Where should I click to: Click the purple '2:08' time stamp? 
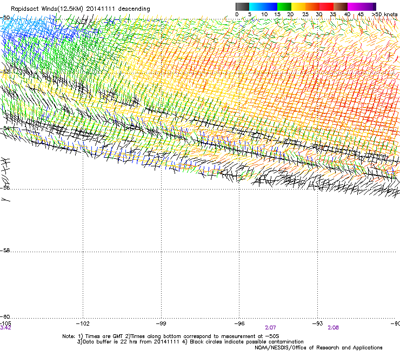[333, 328]
